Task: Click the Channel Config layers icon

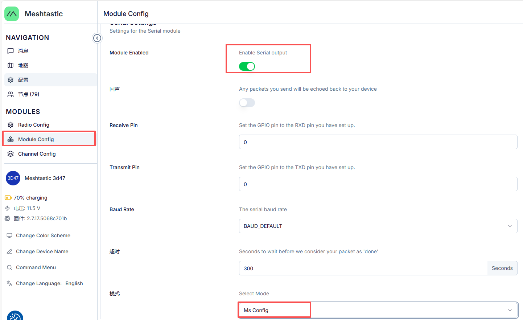Action: 11,154
